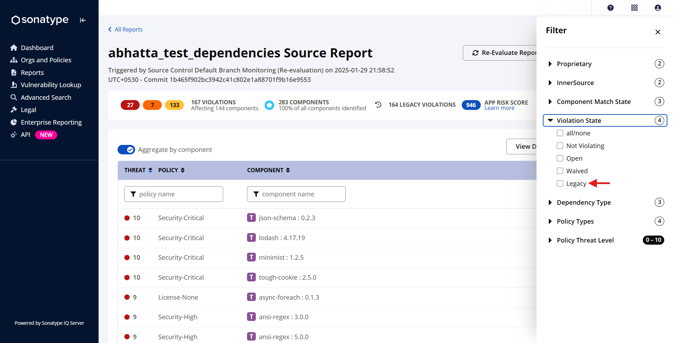Collapse the sidebar with the arrow icon
The height and width of the screenshot is (343, 673).
coord(83,20)
